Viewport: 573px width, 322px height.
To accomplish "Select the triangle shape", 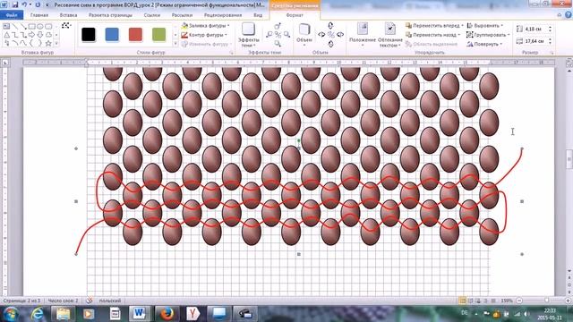I will (6, 35).
